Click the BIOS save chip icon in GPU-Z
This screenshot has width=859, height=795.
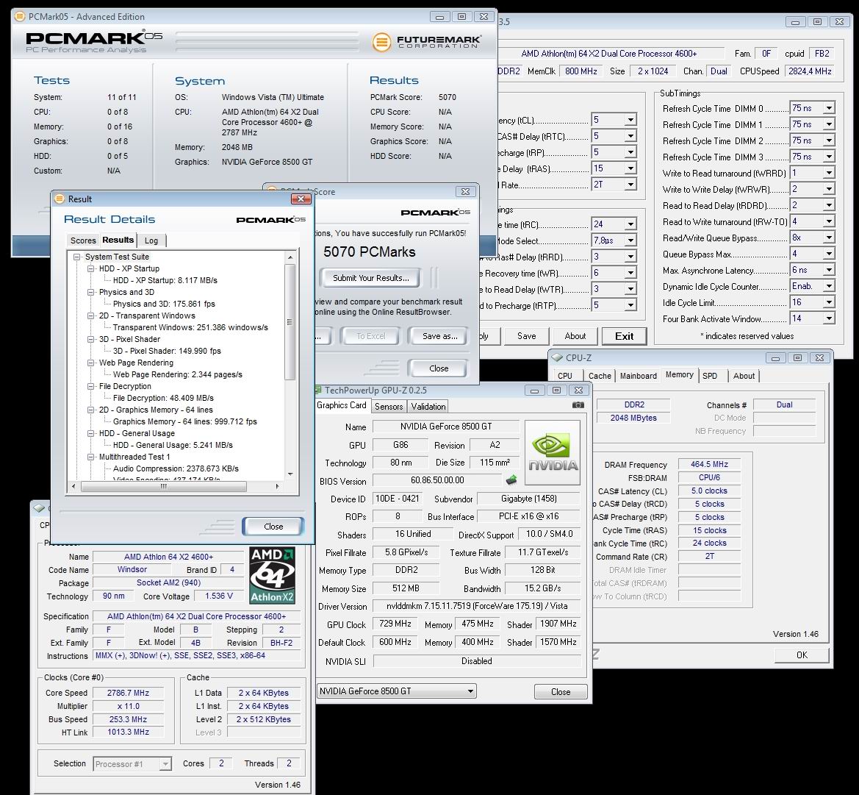[511, 480]
